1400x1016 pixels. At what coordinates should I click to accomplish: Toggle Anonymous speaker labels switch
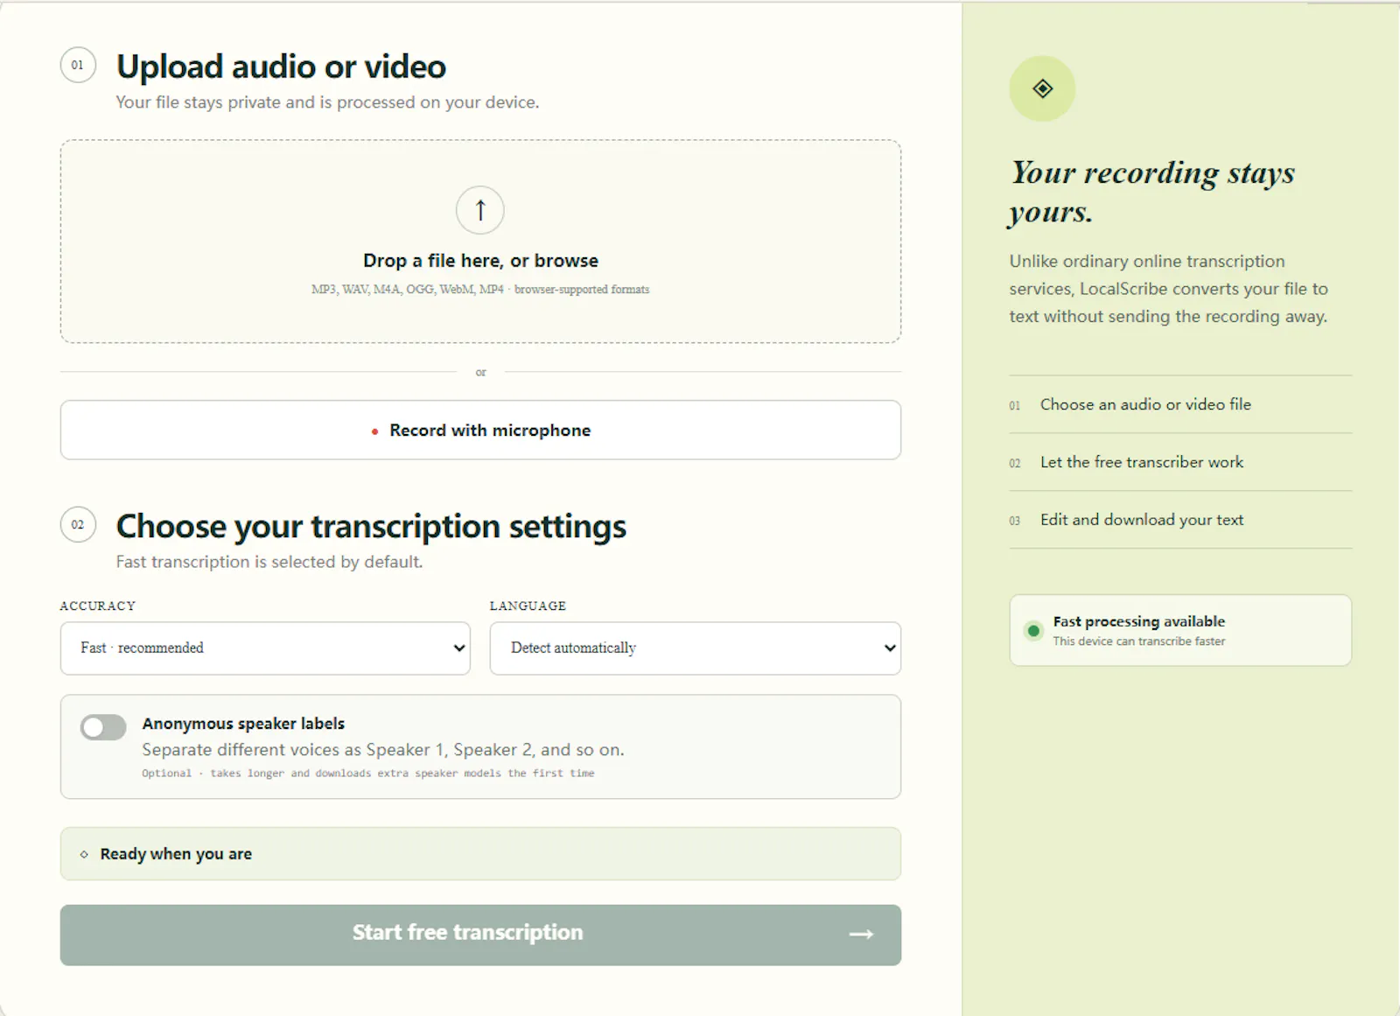pos(103,727)
